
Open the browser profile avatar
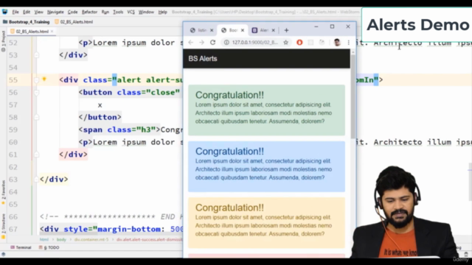[x=337, y=43]
